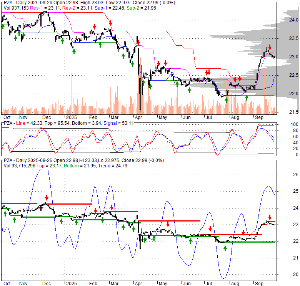Screen dimensions: 300x286
Task: Click the 'Sup-2 = 21.96' green legend value
Action: point(141,8)
